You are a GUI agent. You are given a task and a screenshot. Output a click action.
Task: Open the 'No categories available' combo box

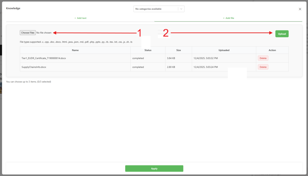pyautogui.click(x=156, y=9)
